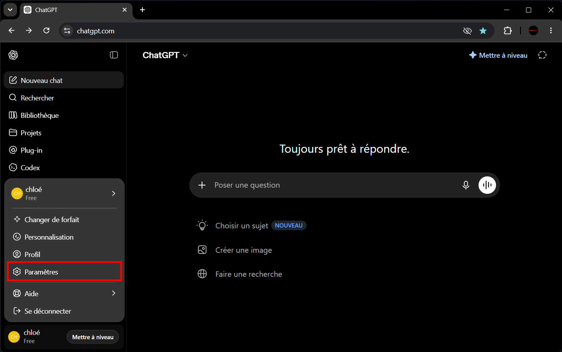The height and width of the screenshot is (352, 562).
Task: Click the crossed-eye tracking protection icon
Action: (467, 31)
